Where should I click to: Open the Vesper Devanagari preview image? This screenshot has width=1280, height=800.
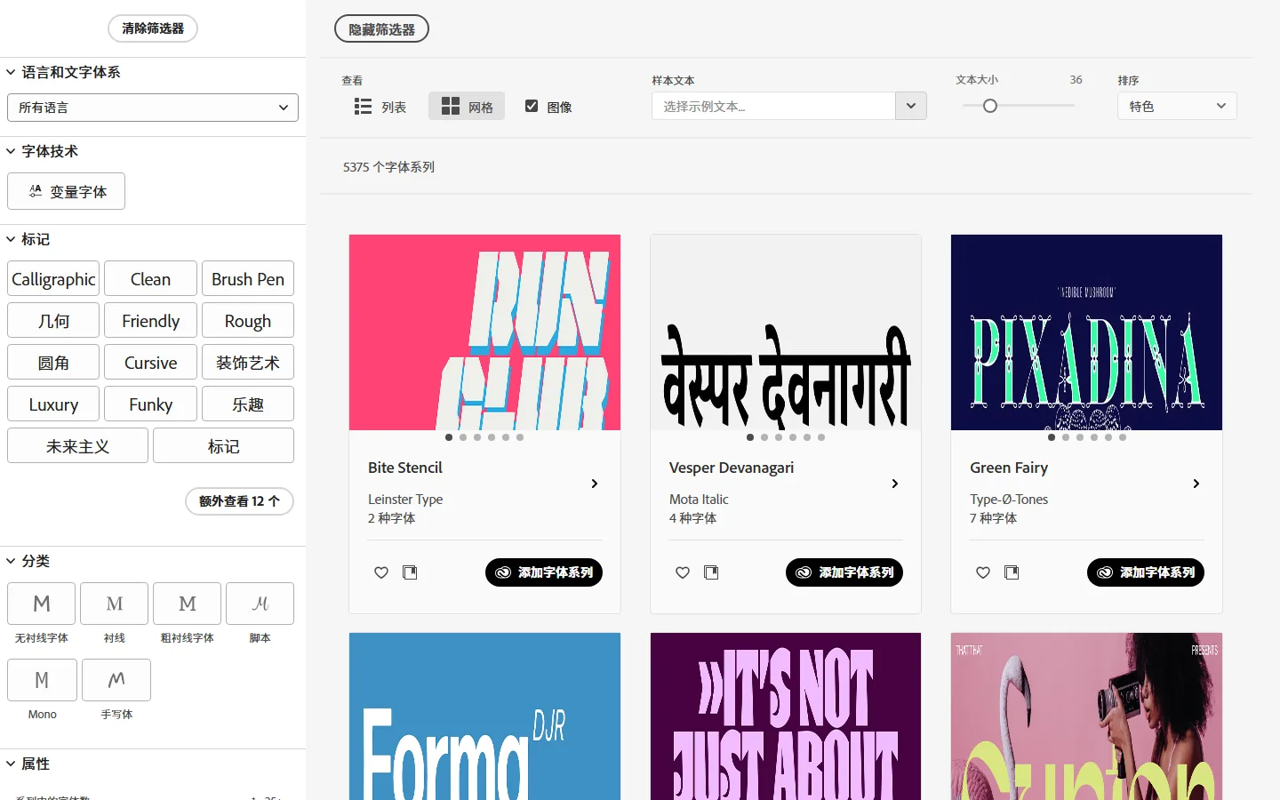click(x=786, y=332)
